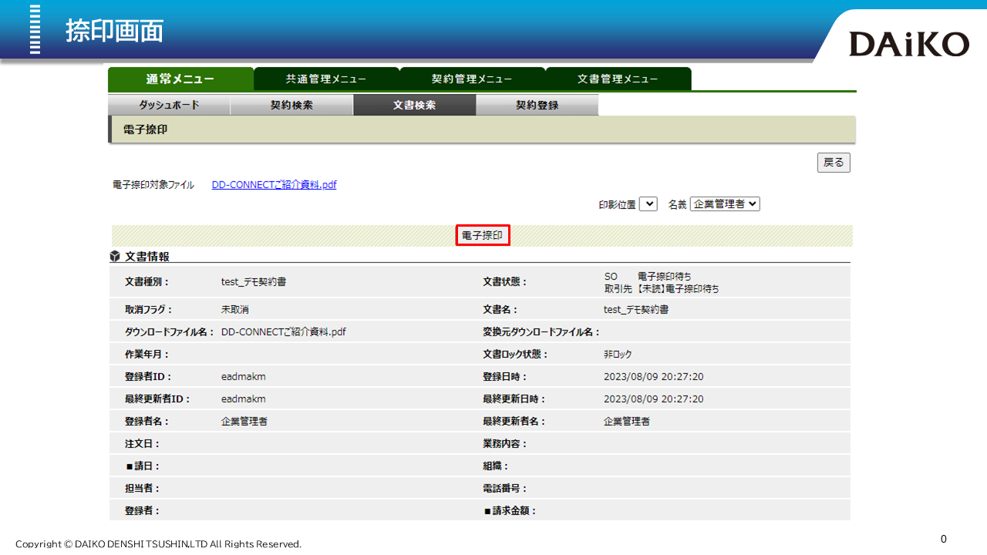Click the 注文日 label
This screenshot has width=987, height=555.
pyautogui.click(x=142, y=444)
